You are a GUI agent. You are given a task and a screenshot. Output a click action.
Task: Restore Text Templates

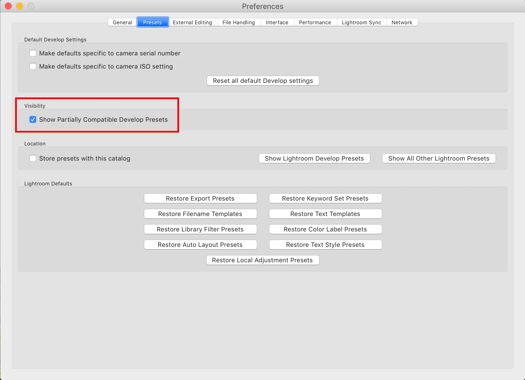tap(325, 214)
